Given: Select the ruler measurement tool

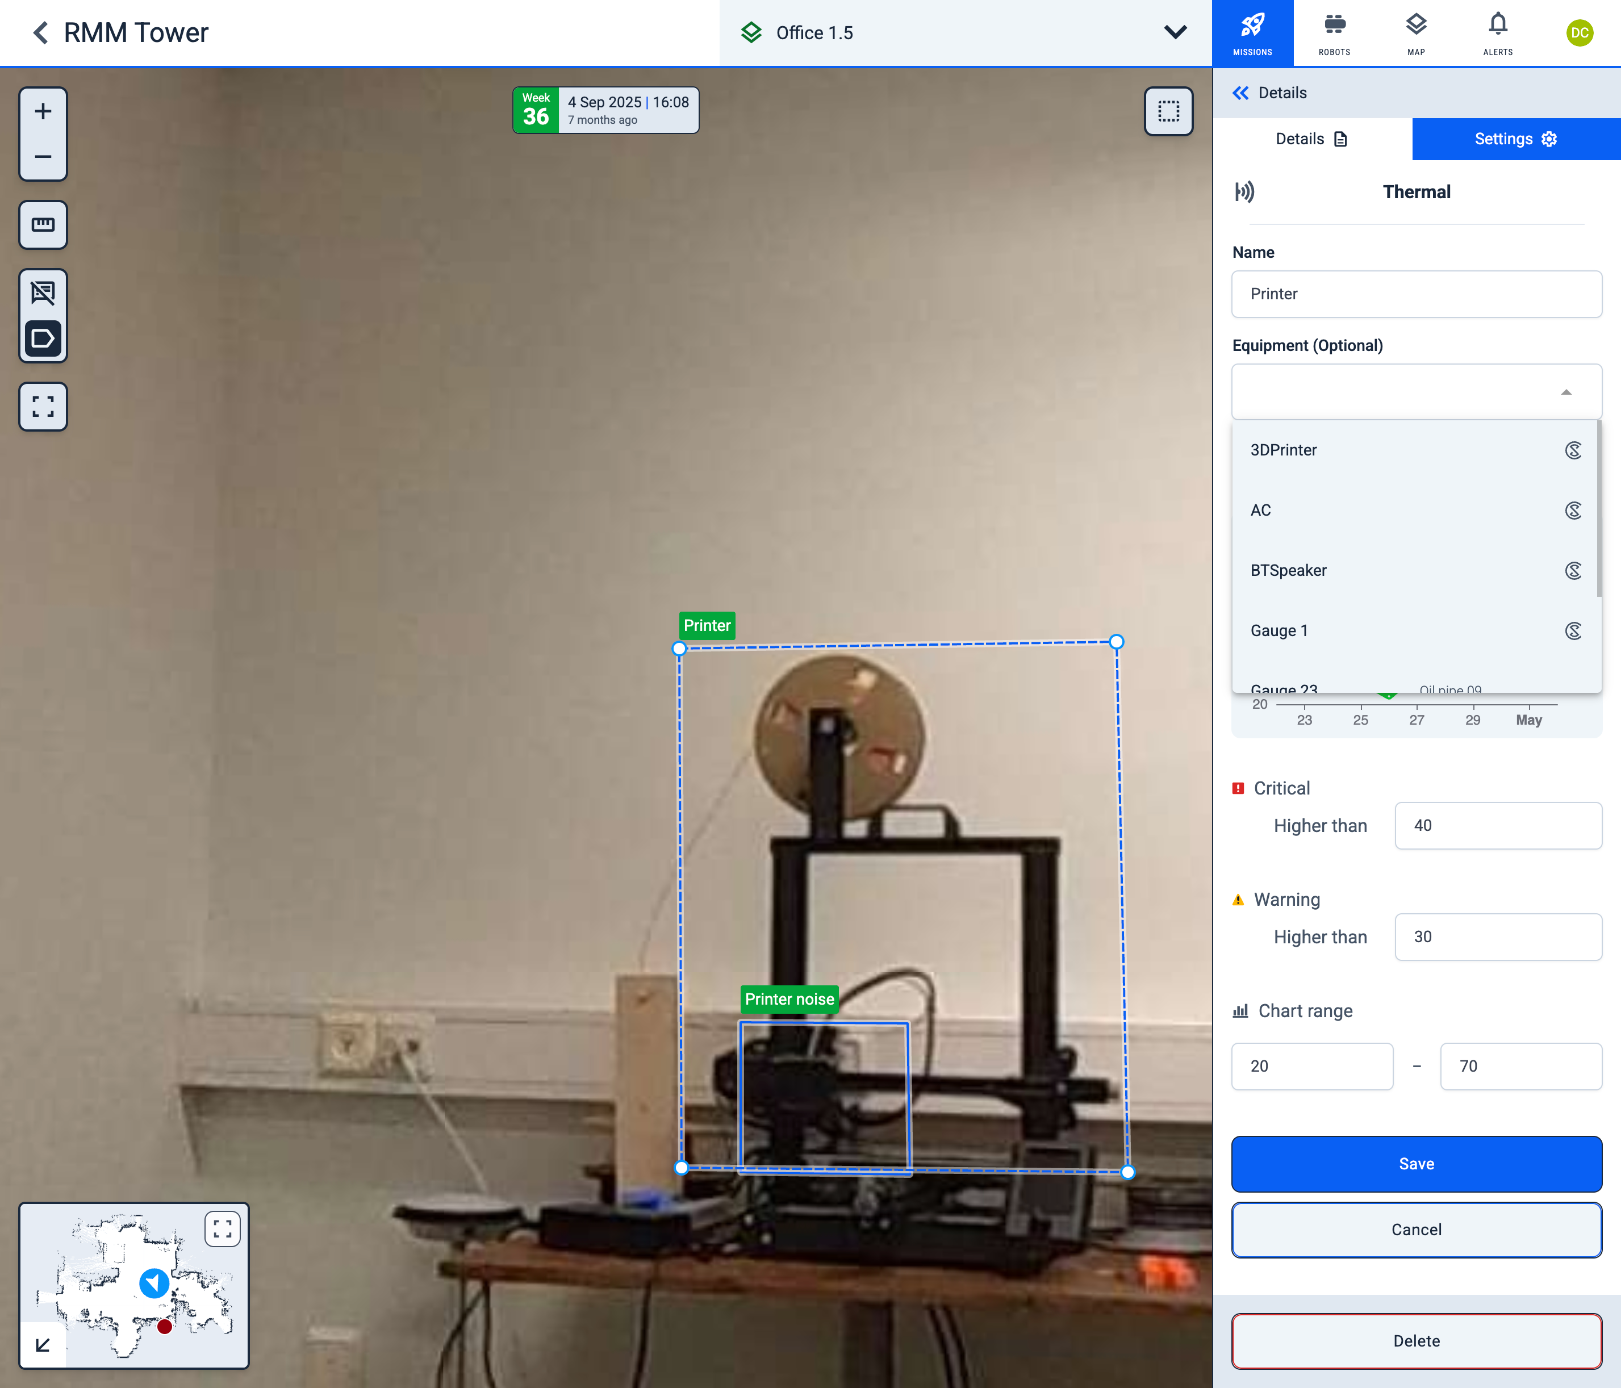Looking at the screenshot, I should point(43,224).
